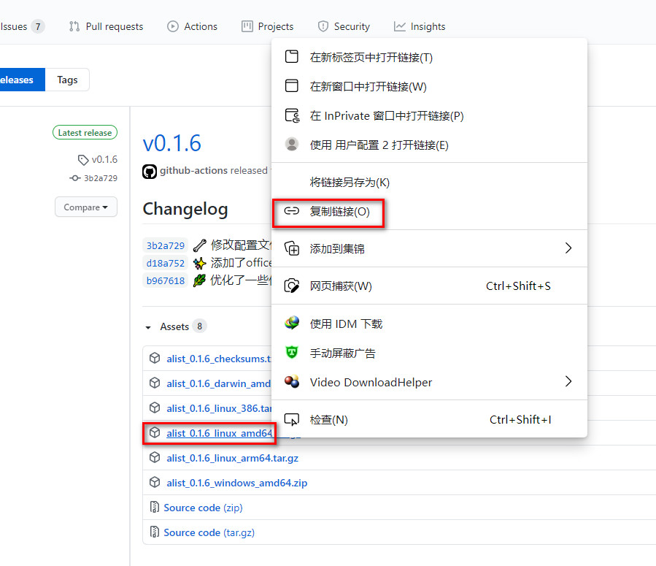Choose 网页捕获(W) menu item

coord(429,286)
